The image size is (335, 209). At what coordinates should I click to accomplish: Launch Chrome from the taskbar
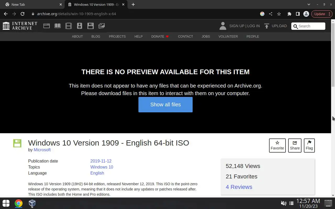click(19, 203)
